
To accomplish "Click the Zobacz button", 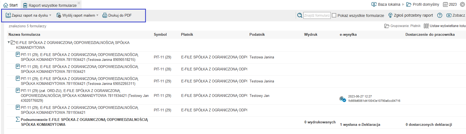I will (x=456, y=15).
